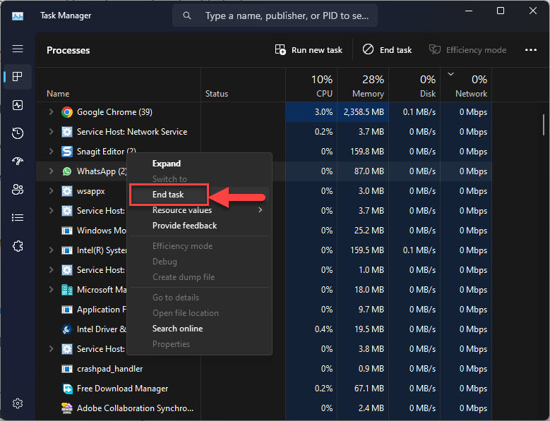Open the App history sidebar icon
This screenshot has height=421, width=550.
pos(18,133)
